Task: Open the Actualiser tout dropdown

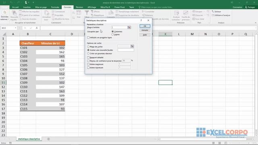Action: tap(46, 16)
